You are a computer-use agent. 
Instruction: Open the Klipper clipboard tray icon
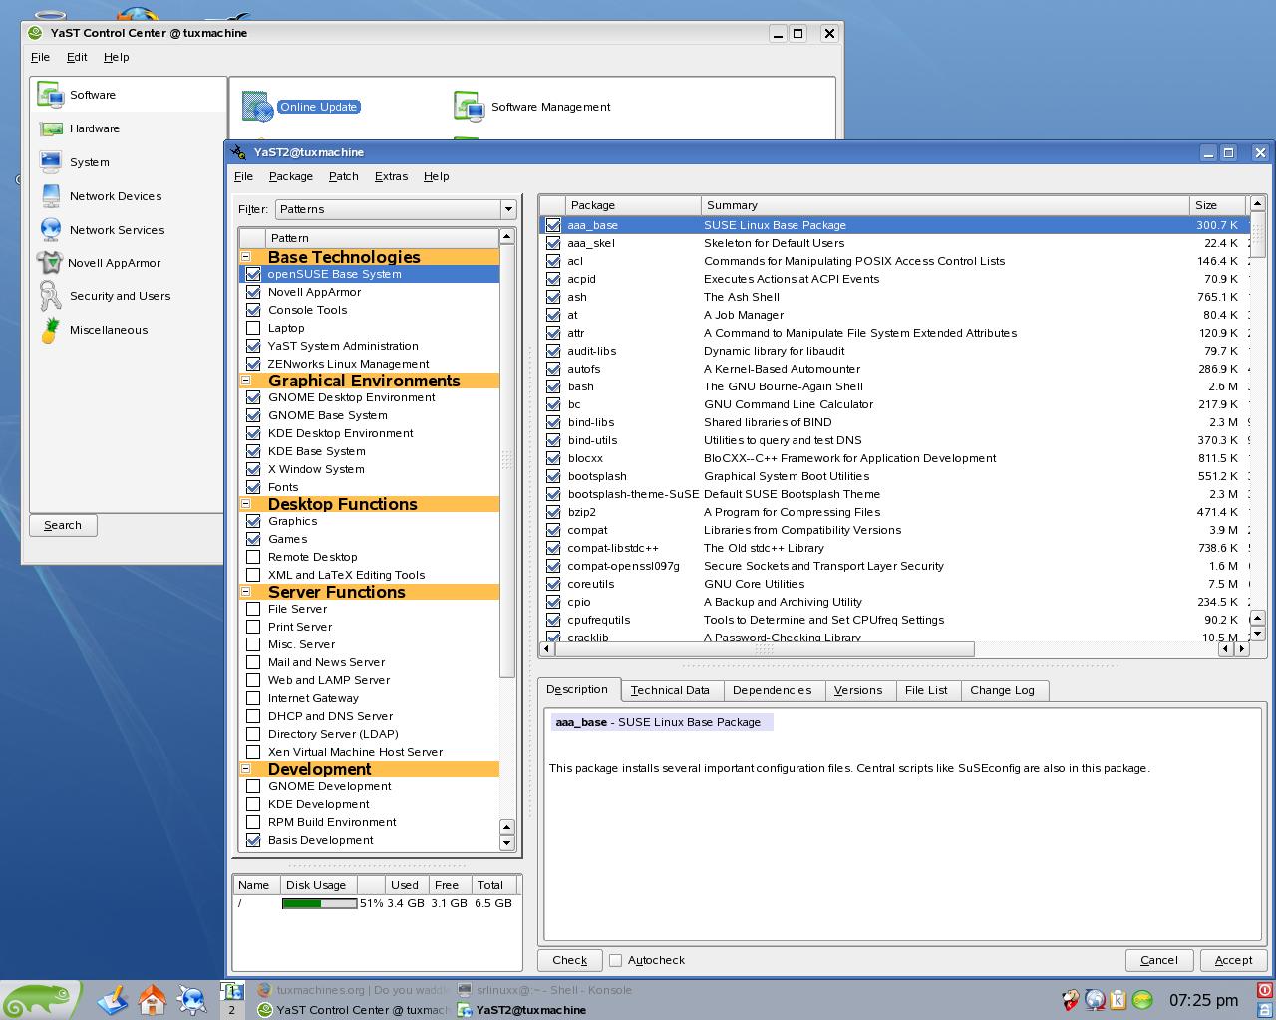pos(1118,1000)
